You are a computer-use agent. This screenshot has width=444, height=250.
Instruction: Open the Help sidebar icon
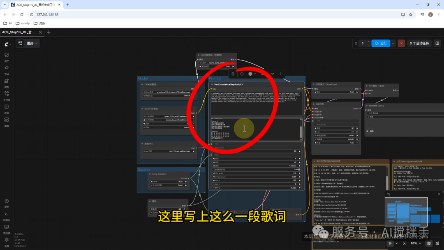[7, 201]
